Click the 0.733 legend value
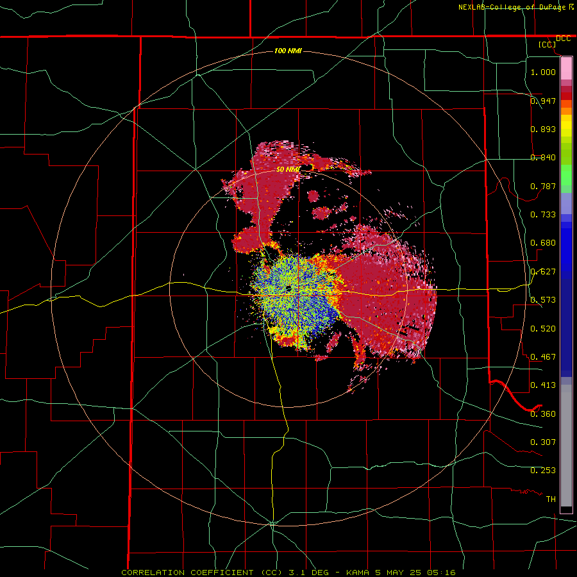 [543, 215]
